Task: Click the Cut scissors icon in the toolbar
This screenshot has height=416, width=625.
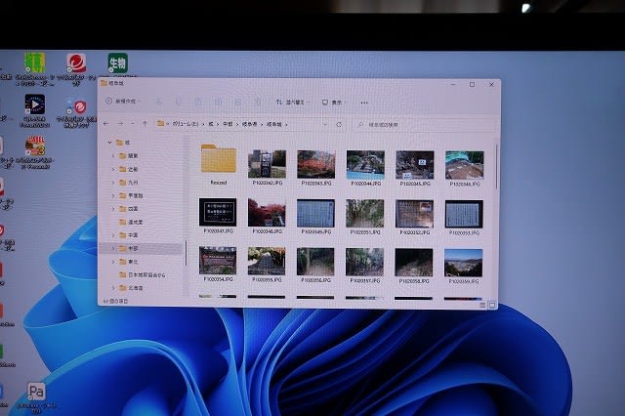Action: (158, 102)
